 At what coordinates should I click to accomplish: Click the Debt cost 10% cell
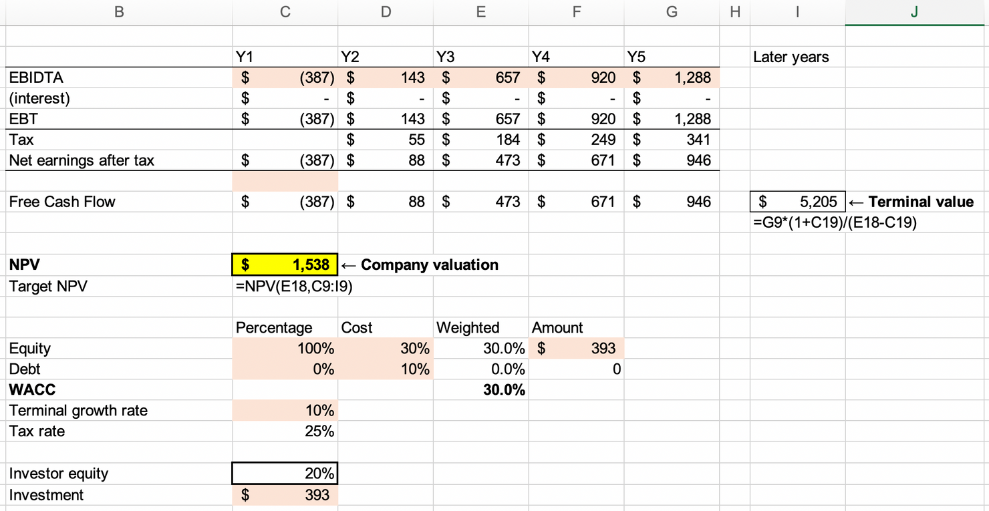(x=386, y=369)
